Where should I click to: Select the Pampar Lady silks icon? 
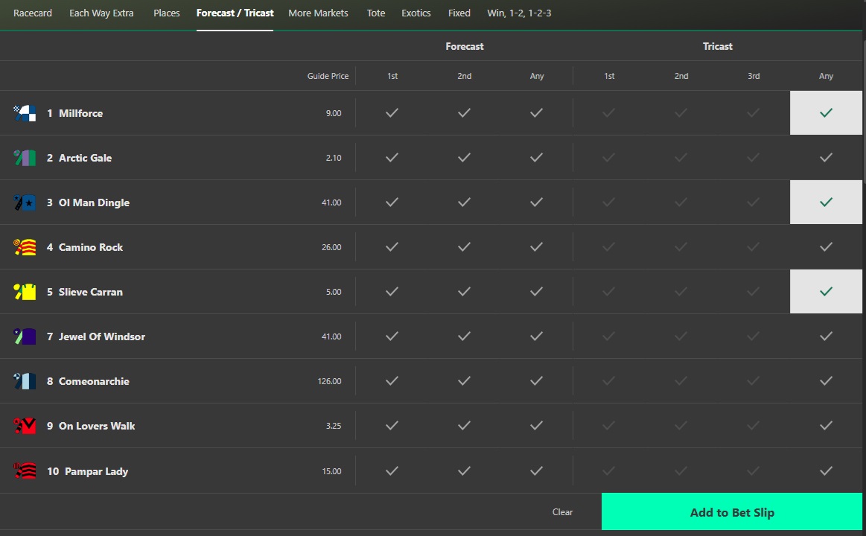pyautogui.click(x=22, y=470)
